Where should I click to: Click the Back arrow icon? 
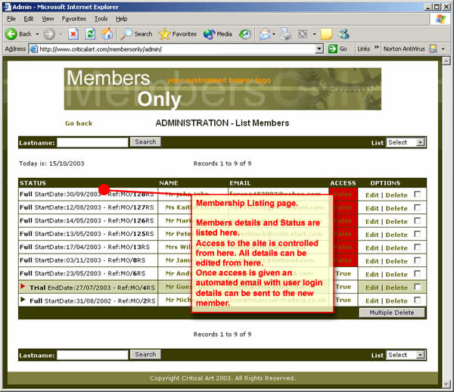11,34
